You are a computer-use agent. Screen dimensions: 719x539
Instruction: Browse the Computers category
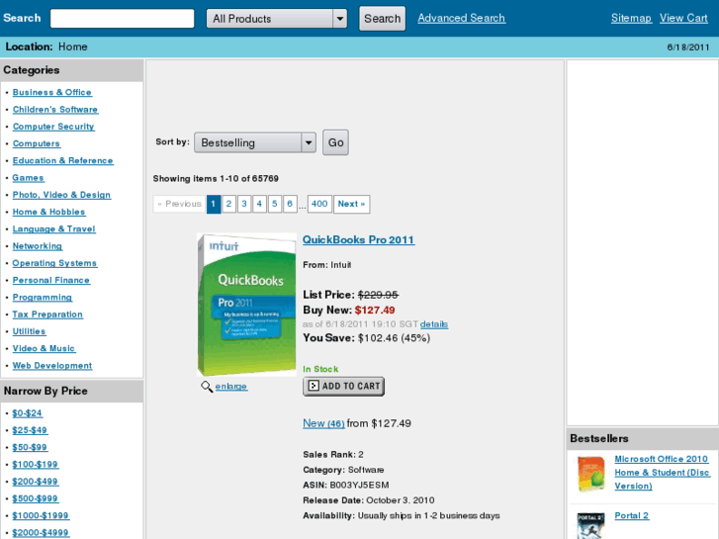point(37,143)
